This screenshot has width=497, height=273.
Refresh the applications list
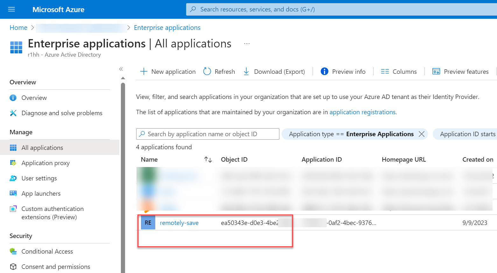219,71
